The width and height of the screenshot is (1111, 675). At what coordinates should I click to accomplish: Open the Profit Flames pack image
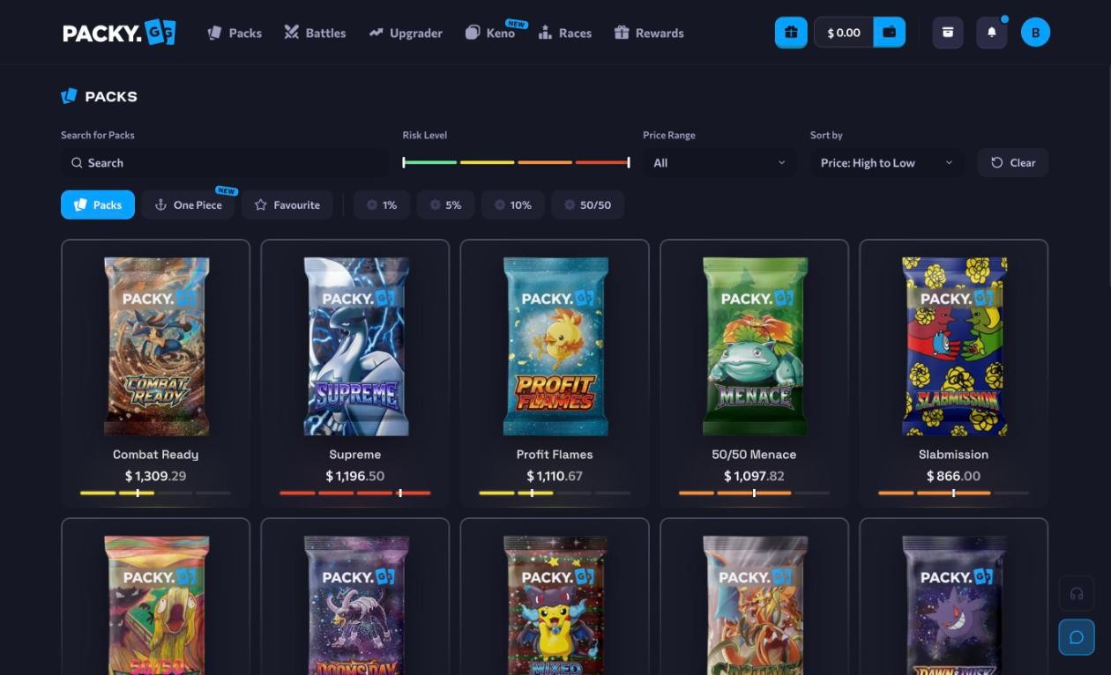click(x=555, y=346)
